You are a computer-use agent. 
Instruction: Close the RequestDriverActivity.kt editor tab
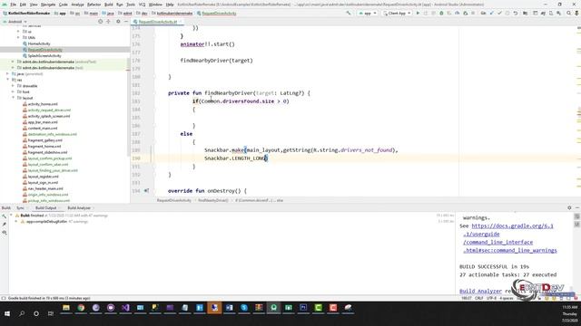pos(181,22)
